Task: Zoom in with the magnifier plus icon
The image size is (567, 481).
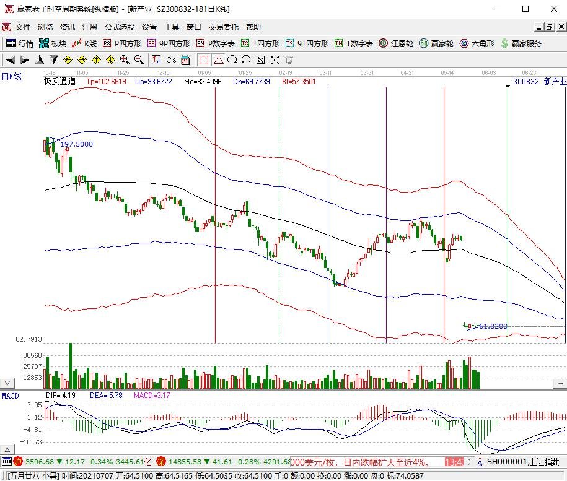Action: point(125,60)
